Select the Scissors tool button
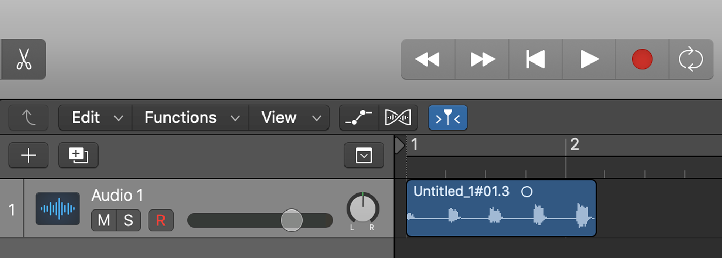Image resolution: width=722 pixels, height=258 pixels. pyautogui.click(x=23, y=59)
